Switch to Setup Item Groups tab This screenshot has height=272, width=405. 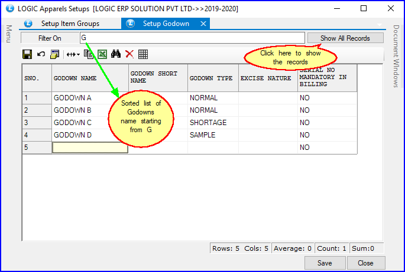point(70,24)
